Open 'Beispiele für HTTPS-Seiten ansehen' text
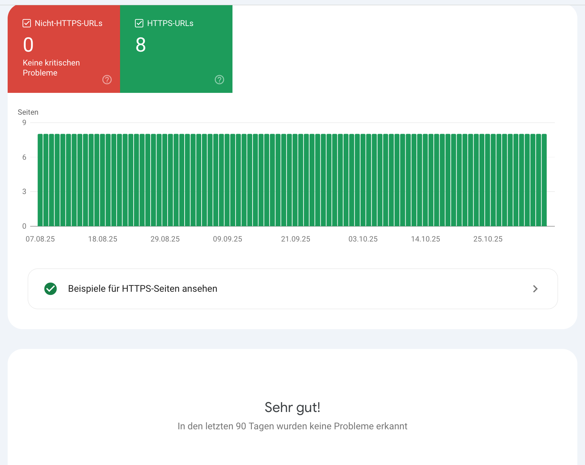Screen dimensions: 585x465 point(143,289)
